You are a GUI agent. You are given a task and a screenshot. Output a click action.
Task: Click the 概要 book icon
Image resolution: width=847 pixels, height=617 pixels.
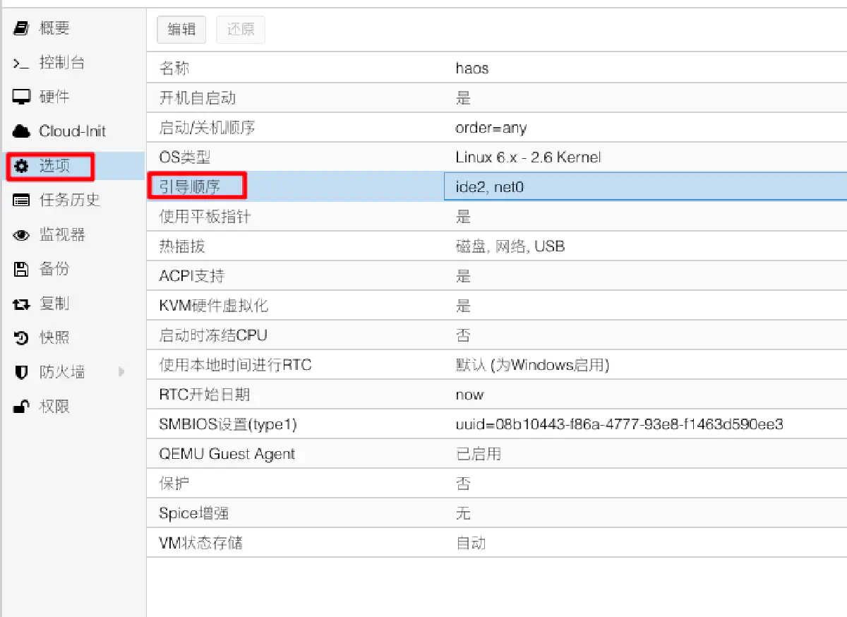click(x=21, y=29)
